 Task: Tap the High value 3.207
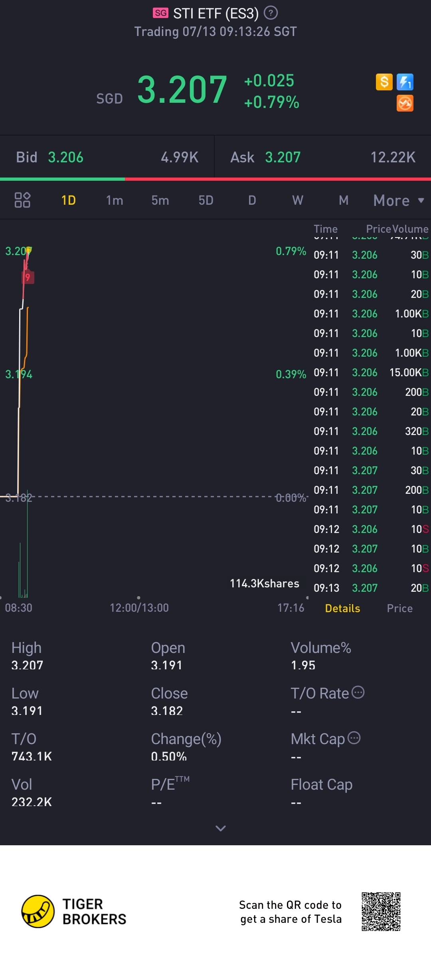point(27,665)
